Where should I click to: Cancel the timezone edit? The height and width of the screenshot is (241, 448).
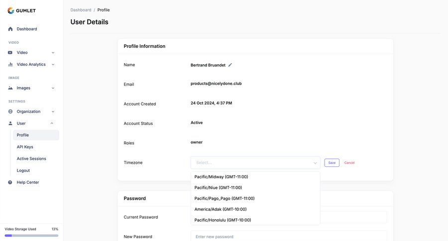click(349, 163)
